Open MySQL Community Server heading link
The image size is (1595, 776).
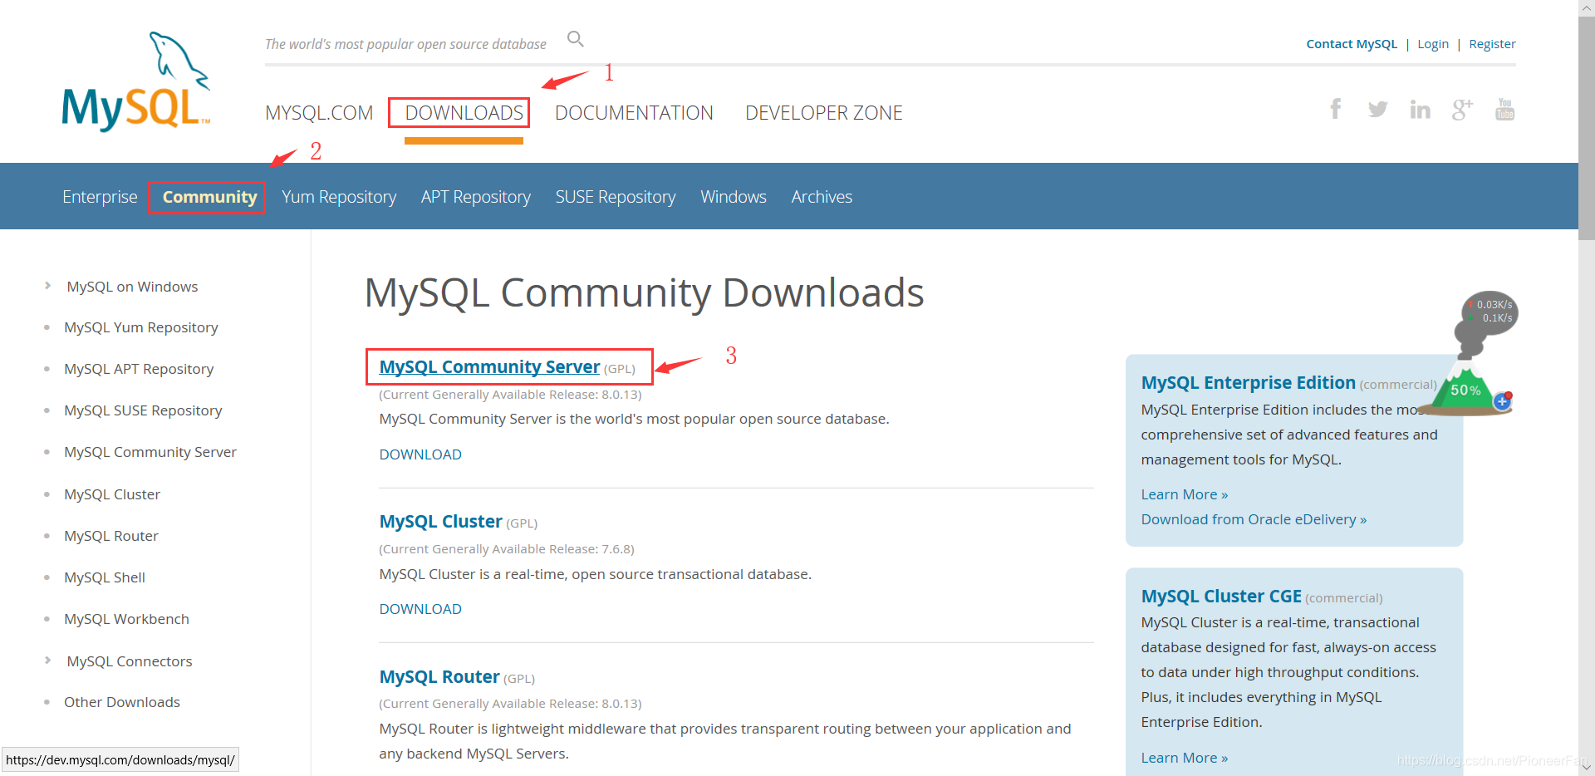[x=489, y=366]
